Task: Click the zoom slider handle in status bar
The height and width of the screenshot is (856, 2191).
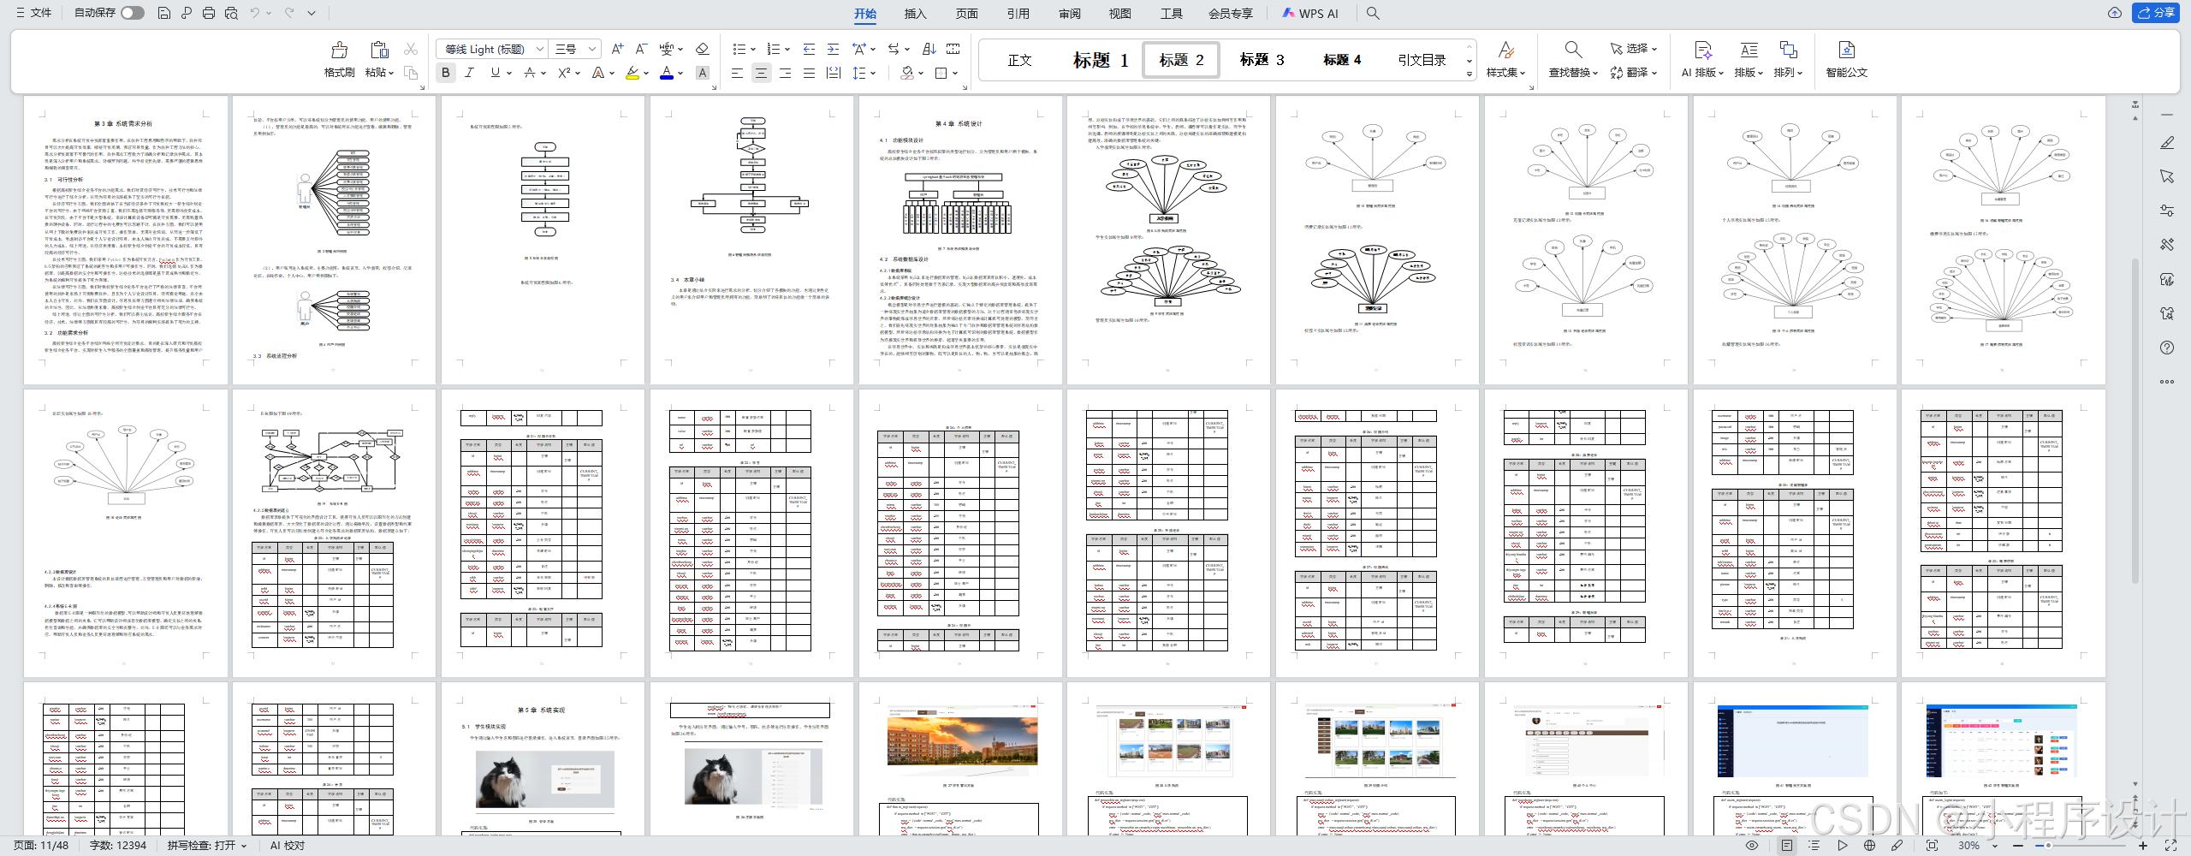Action: coord(2048,845)
